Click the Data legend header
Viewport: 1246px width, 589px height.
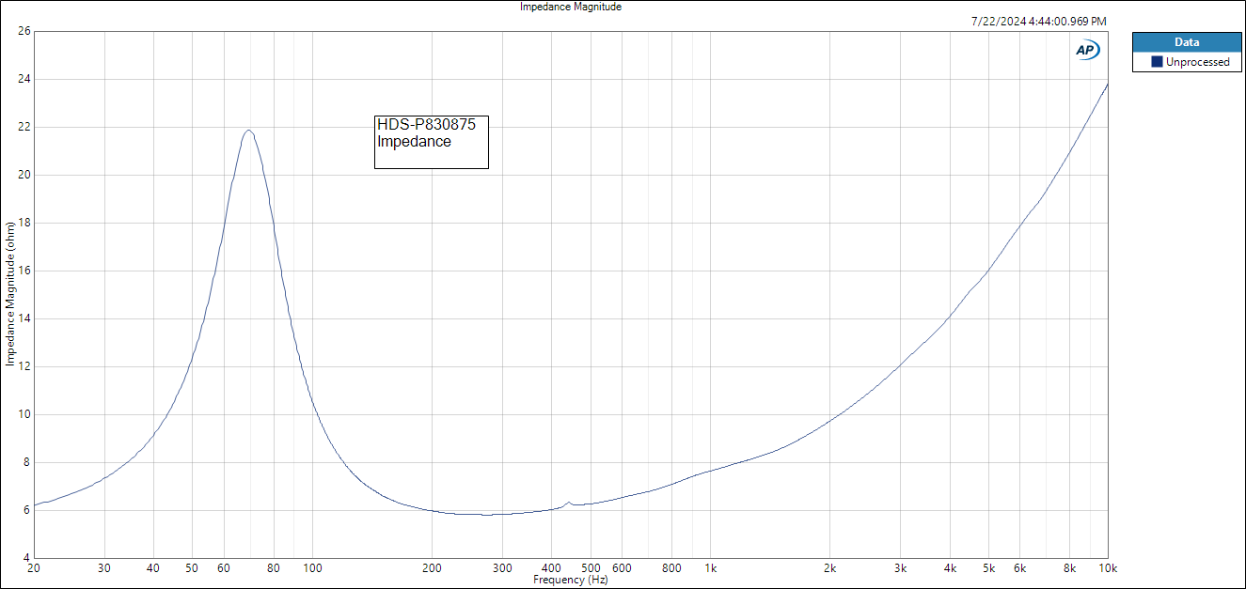click(x=1187, y=42)
